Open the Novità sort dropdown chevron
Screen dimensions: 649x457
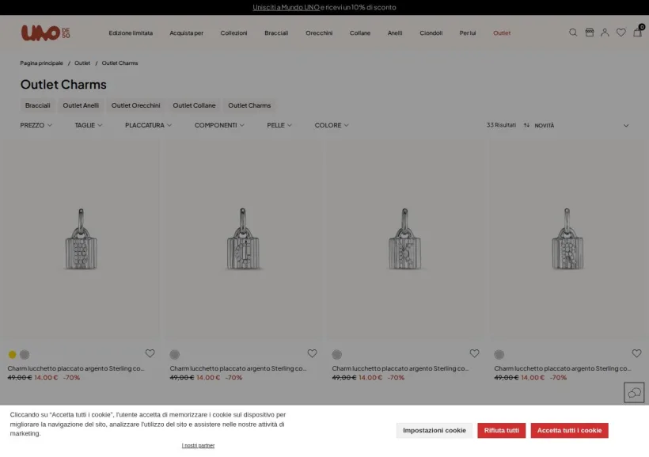[x=626, y=126]
